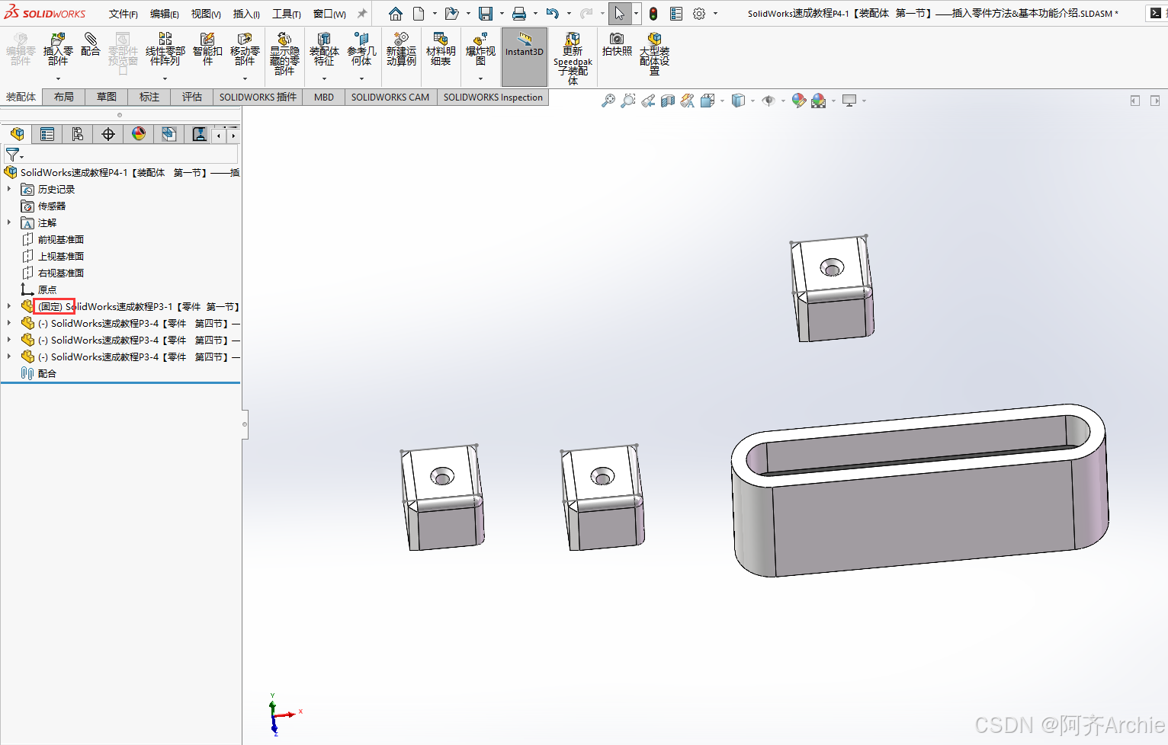The height and width of the screenshot is (745, 1168).
Task: Click the New document icon
Action: pos(419,14)
